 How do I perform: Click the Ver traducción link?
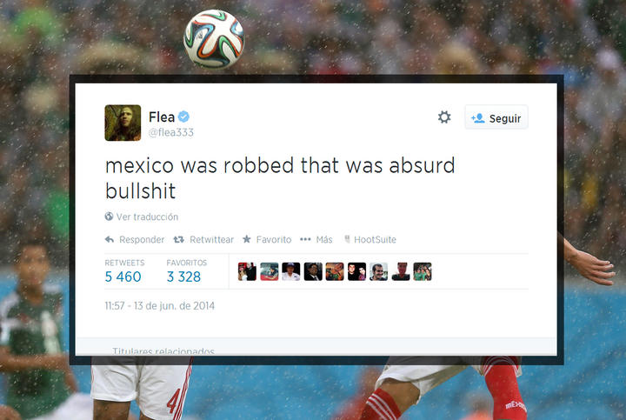tap(147, 217)
